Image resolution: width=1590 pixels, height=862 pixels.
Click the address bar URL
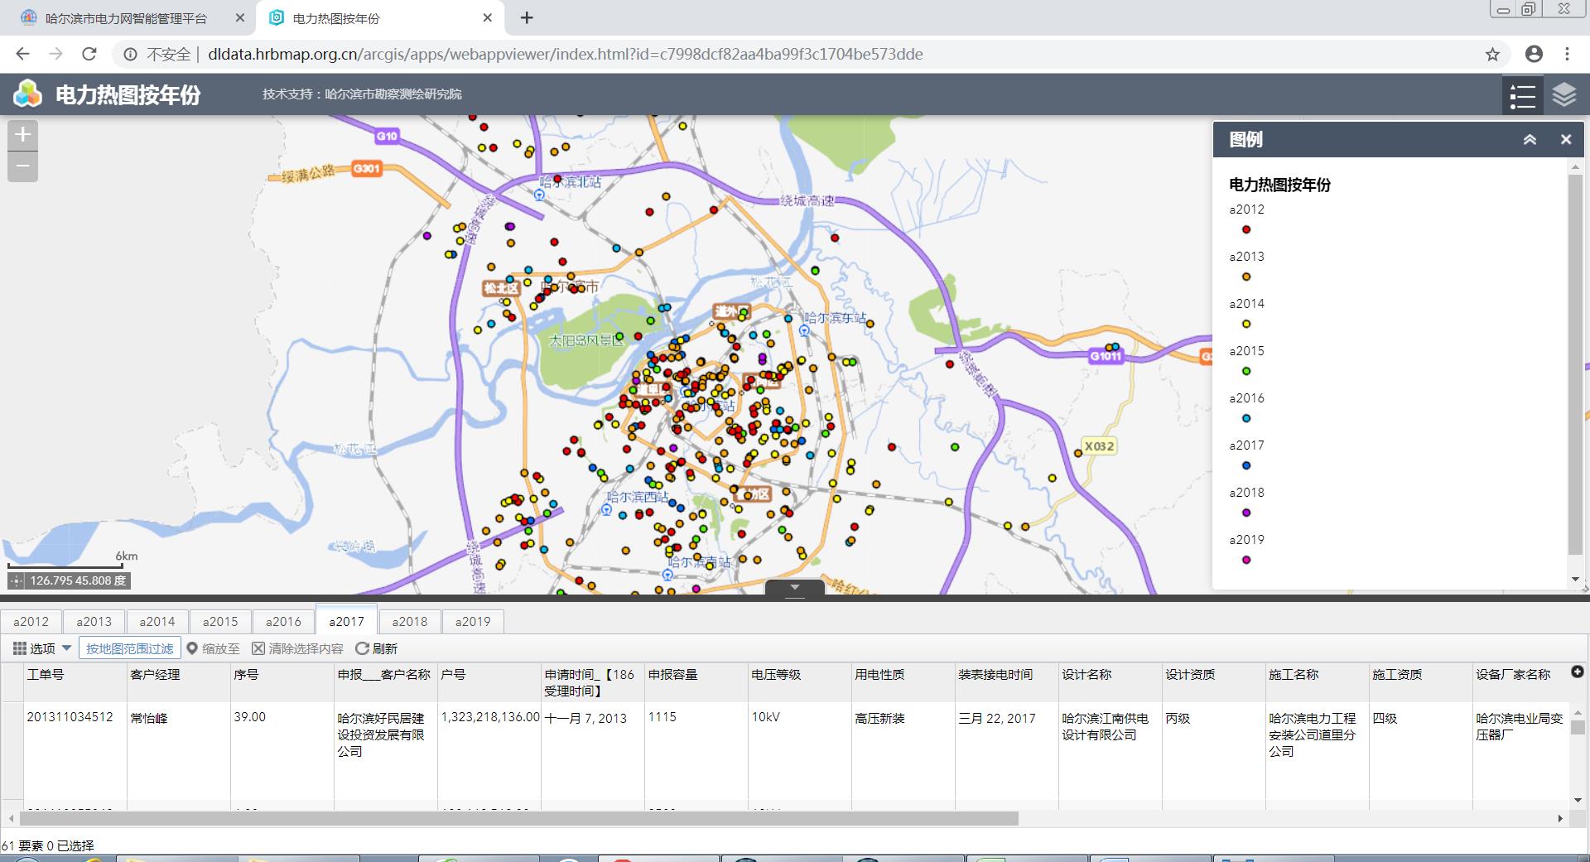pyautogui.click(x=565, y=55)
